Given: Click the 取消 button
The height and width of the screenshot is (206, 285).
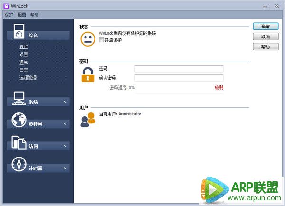Looking at the screenshot, I should [x=266, y=37].
